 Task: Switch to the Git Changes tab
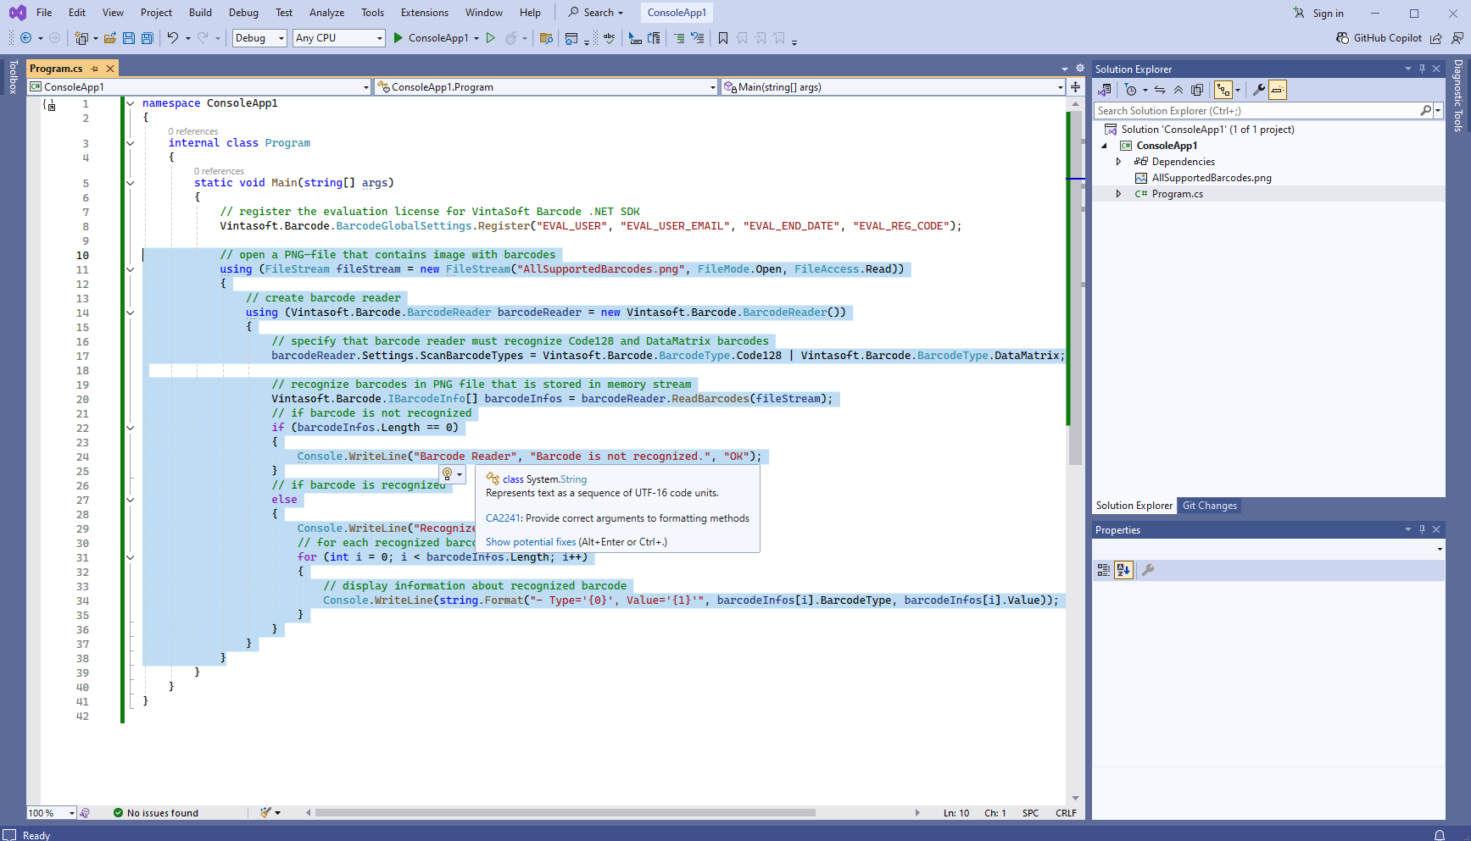(1209, 506)
